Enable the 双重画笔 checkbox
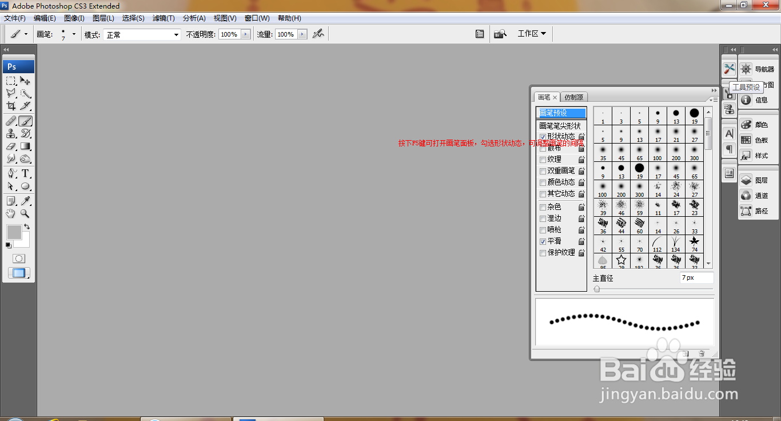The height and width of the screenshot is (421, 781). pos(543,171)
